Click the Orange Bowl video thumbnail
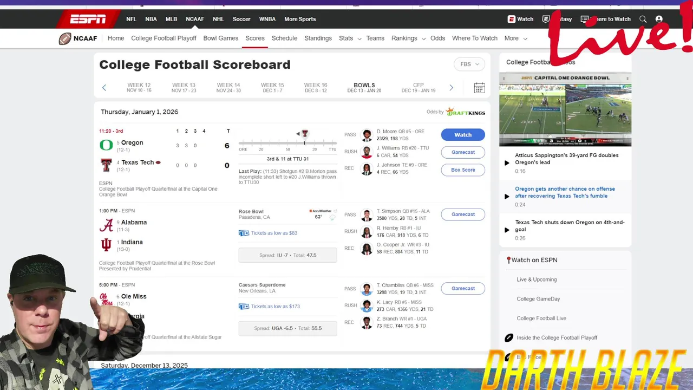 click(565, 110)
